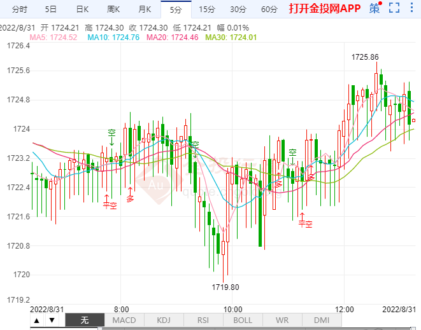Click the 空 short signal marker near 8:00
This screenshot has height=330, width=421.
(111, 134)
